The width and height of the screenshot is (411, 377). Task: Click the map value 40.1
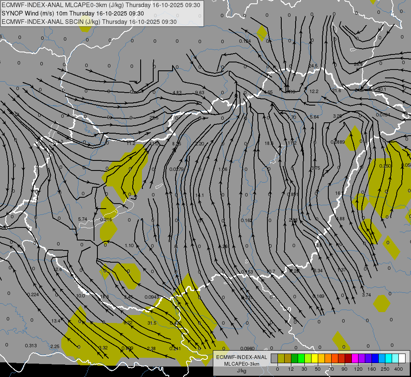(x=382, y=89)
